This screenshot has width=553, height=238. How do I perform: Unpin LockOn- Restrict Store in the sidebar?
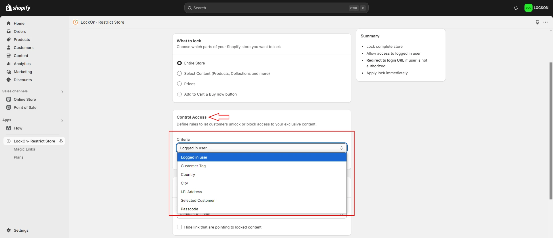pyautogui.click(x=61, y=141)
